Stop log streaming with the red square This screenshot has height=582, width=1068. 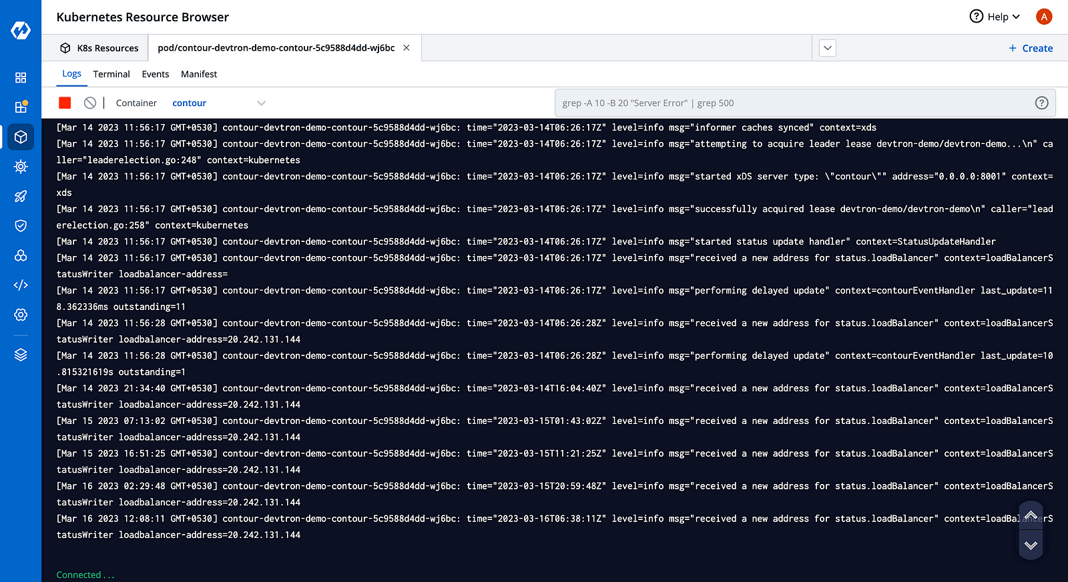[65, 103]
